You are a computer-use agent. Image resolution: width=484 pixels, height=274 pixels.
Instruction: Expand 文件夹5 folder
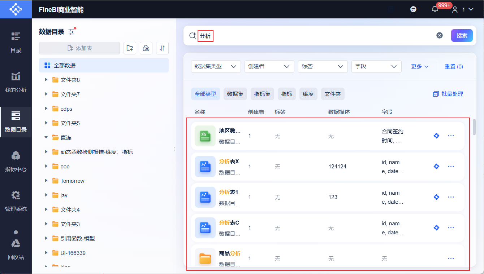pyautogui.click(x=46, y=123)
